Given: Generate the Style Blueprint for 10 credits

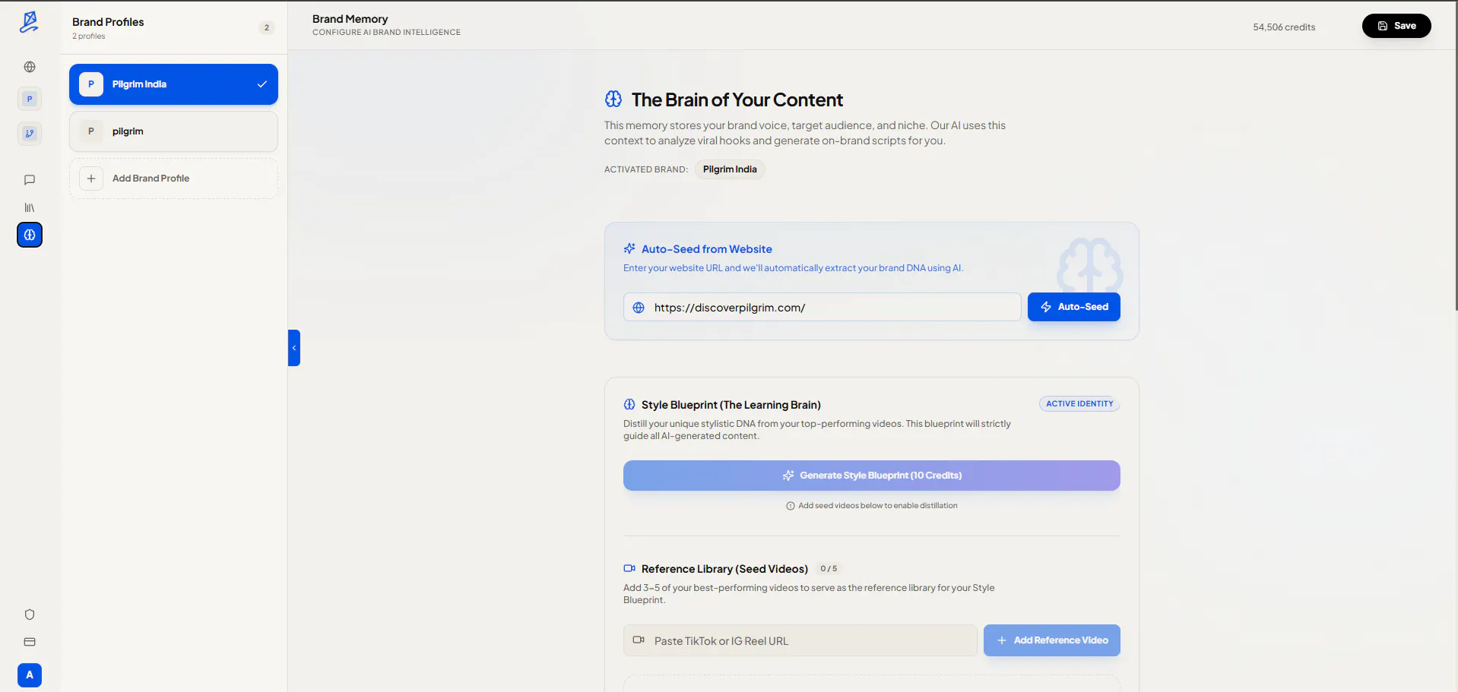Looking at the screenshot, I should (872, 476).
